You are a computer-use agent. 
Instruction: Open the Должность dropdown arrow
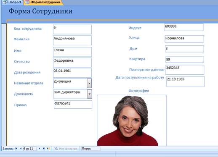coord(90,94)
